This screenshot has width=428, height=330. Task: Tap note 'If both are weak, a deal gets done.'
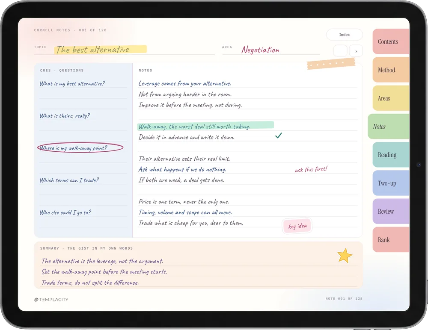pyautogui.click(x=181, y=180)
